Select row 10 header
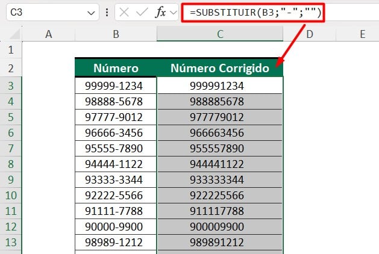 11,196
